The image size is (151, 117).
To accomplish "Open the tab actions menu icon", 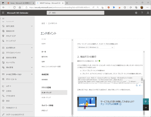I will click(3, 3).
